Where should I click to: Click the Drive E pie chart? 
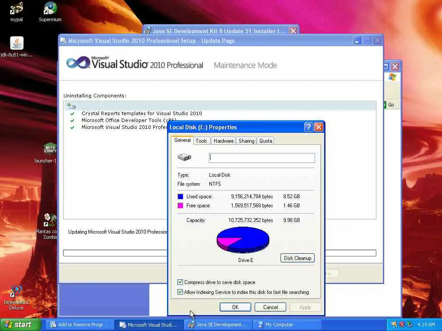243,240
